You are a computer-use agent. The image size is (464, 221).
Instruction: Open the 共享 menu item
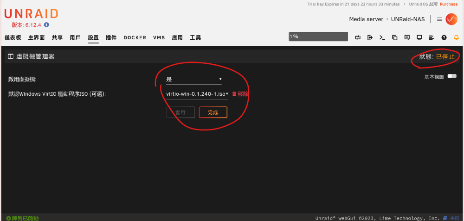click(x=57, y=37)
